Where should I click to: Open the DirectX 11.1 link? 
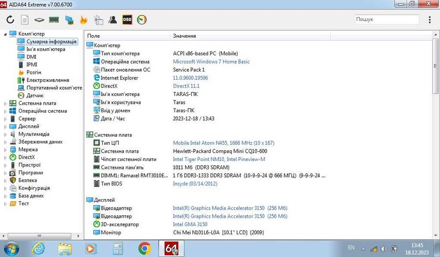click(x=186, y=86)
